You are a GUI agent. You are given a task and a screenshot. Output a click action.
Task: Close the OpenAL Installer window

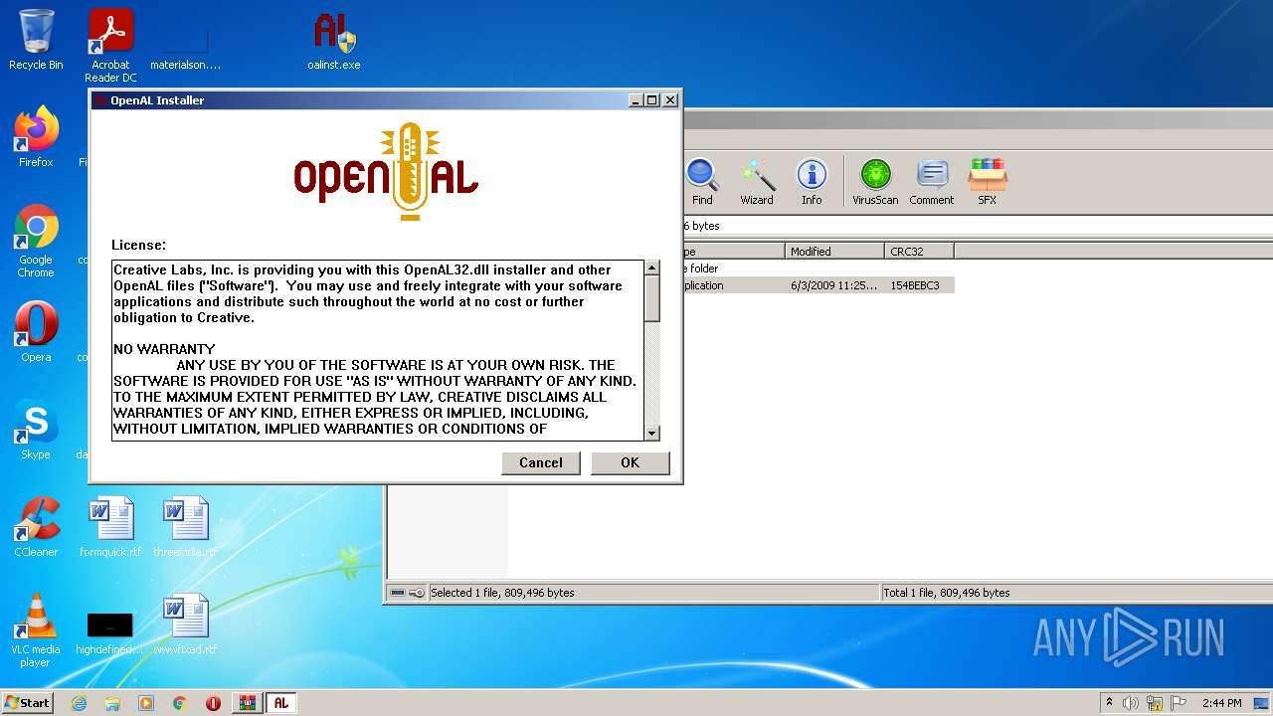coord(670,99)
